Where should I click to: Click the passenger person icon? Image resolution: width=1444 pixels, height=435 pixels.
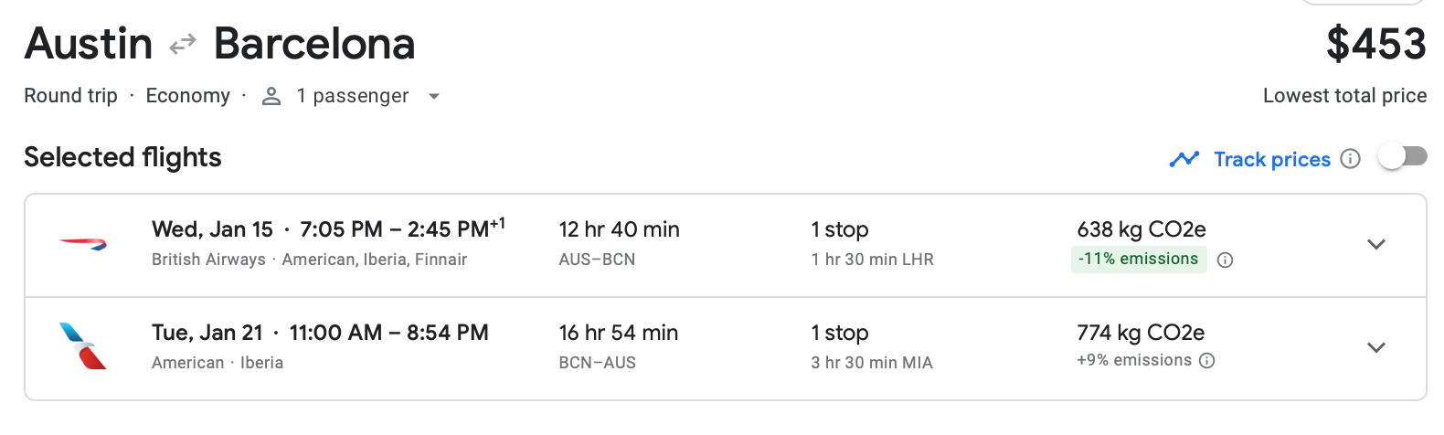271,96
